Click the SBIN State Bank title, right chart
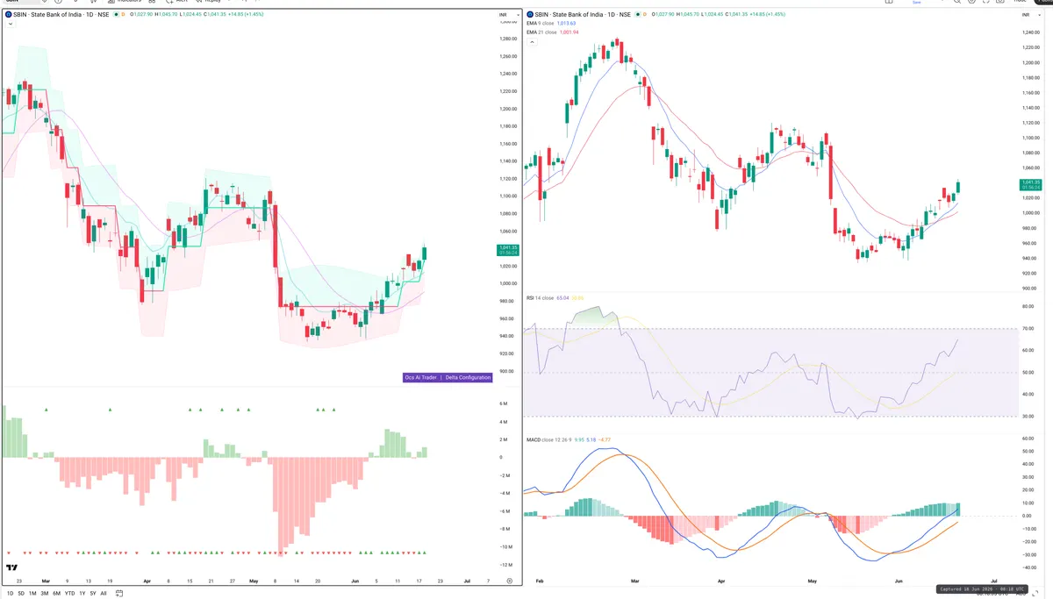1053x599 pixels. (584, 15)
